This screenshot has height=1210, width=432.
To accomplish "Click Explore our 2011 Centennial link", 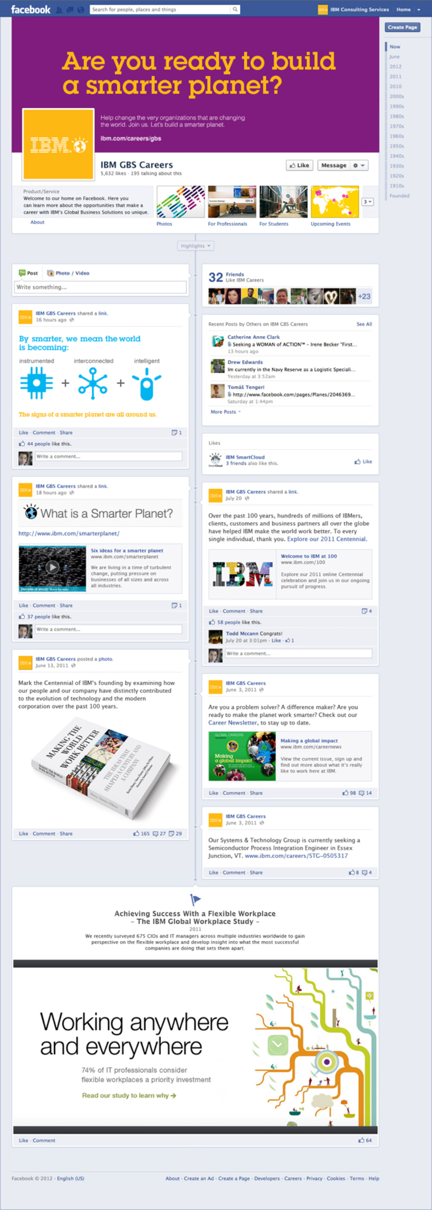I will pyautogui.click(x=327, y=539).
